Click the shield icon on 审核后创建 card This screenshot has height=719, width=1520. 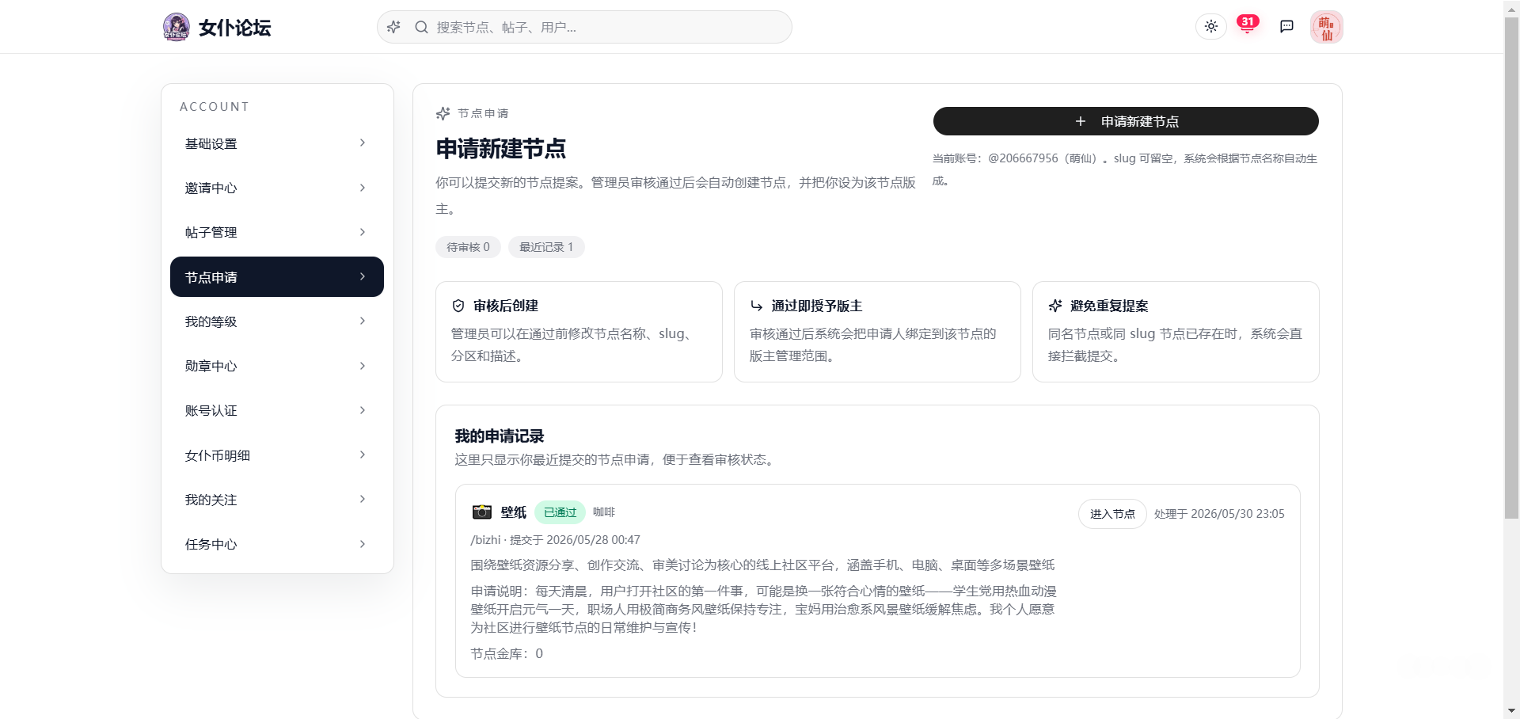[458, 306]
